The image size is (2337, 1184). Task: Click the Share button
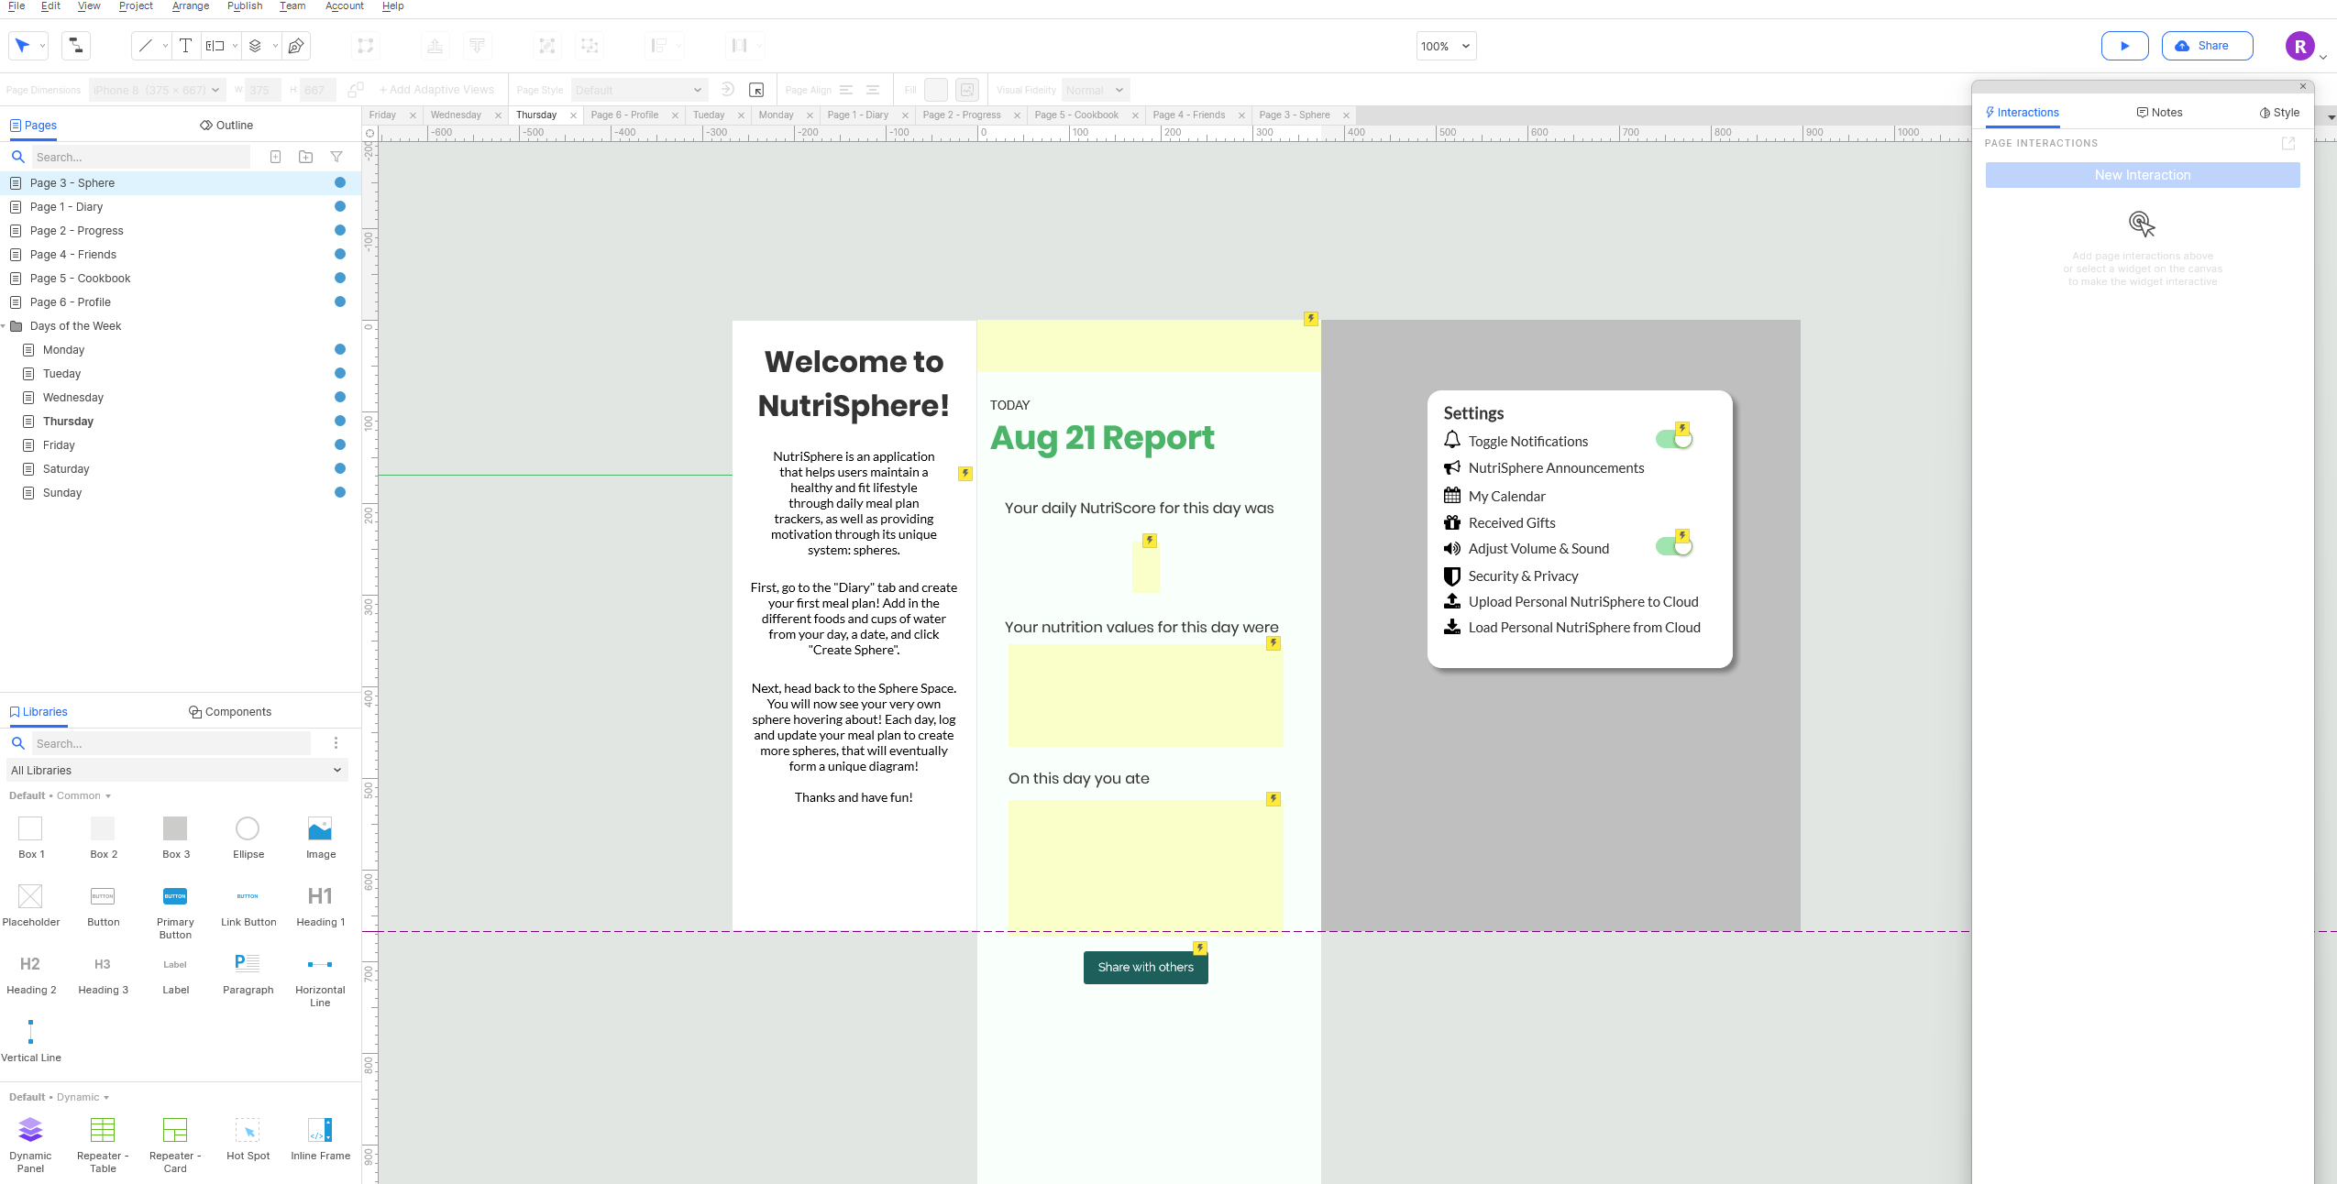pos(2206,46)
